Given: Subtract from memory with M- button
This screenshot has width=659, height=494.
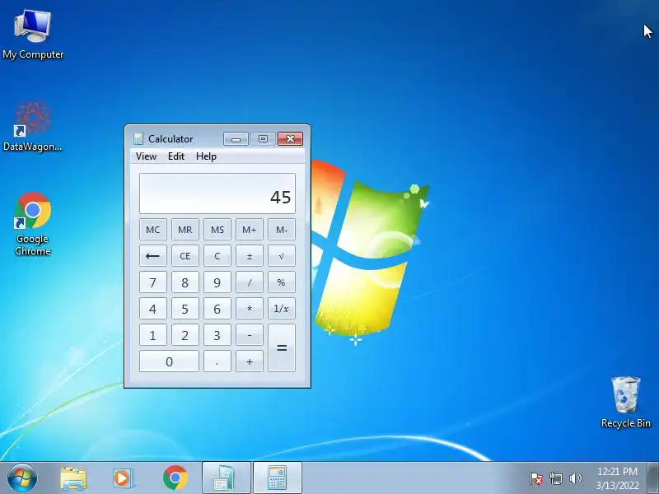Looking at the screenshot, I should tap(282, 230).
